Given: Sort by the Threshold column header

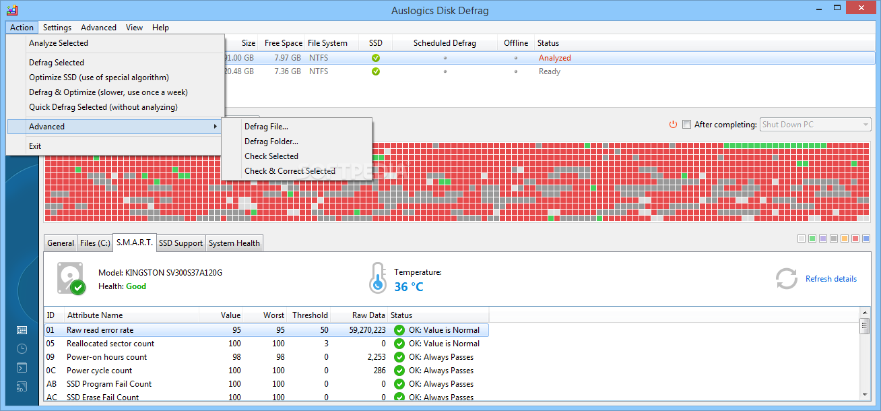Looking at the screenshot, I should click(309, 315).
